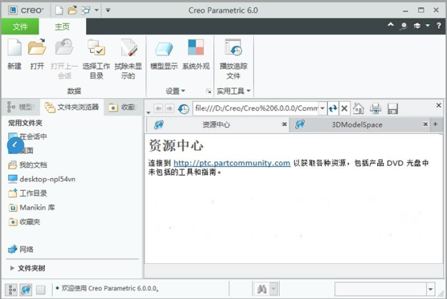Open the windows switch dropdown arrow
This screenshot has width=447, height=299.
coord(97,10)
